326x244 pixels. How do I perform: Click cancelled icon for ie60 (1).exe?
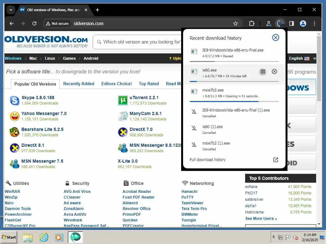coord(194,128)
